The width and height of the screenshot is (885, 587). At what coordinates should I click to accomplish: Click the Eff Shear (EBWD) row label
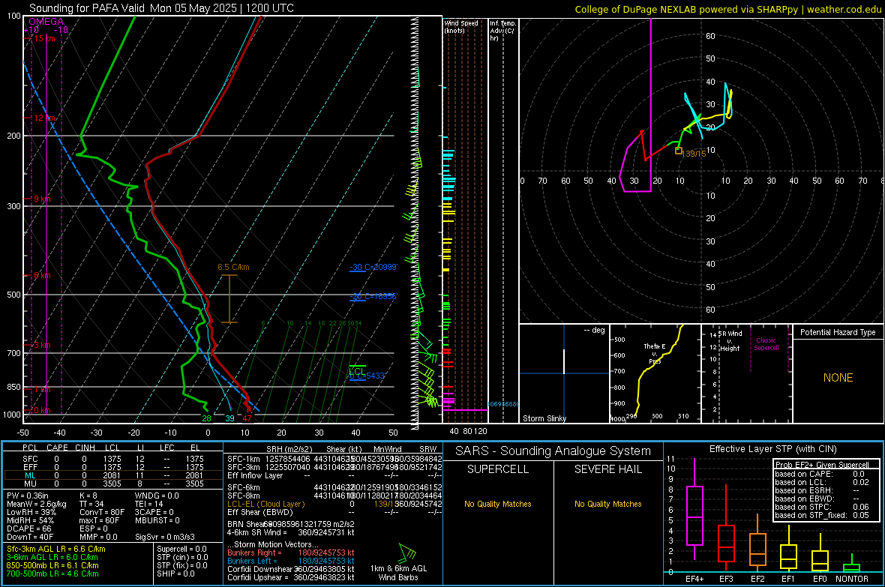[x=260, y=512]
